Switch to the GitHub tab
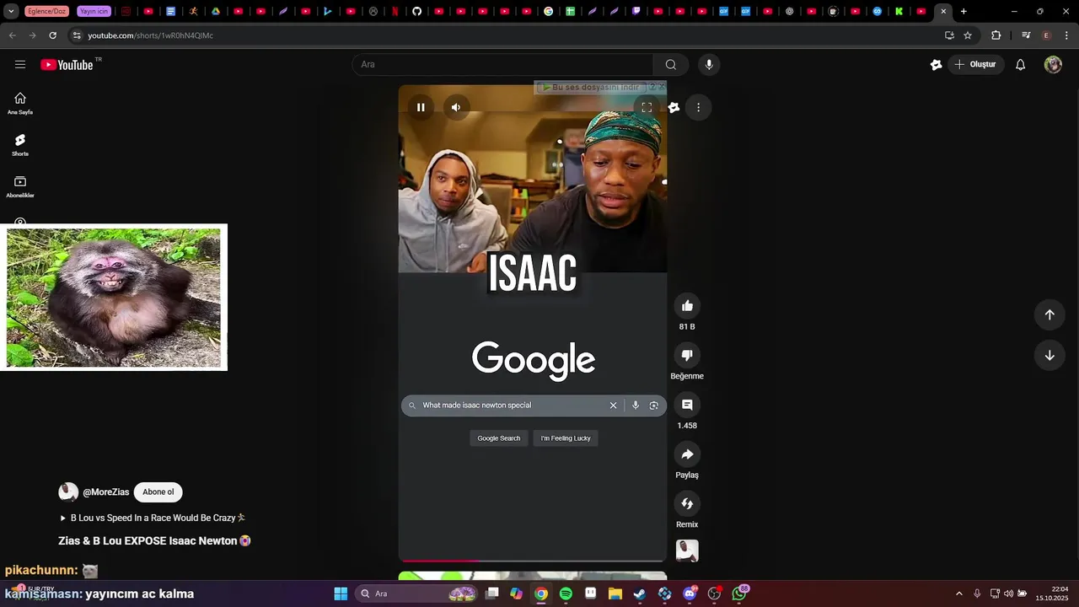 coord(416,11)
